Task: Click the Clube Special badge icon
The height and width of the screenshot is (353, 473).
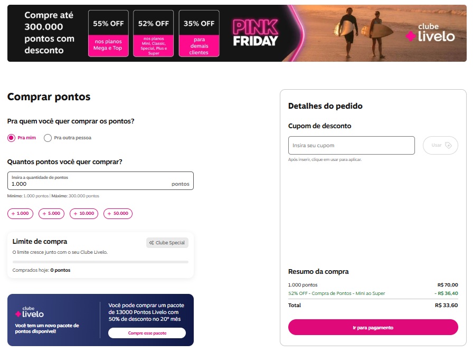Action: tap(152, 243)
